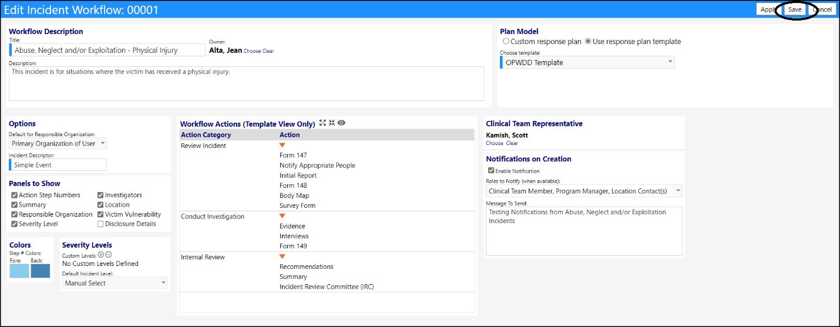
Task: Click the Action column header
Action: 290,134
